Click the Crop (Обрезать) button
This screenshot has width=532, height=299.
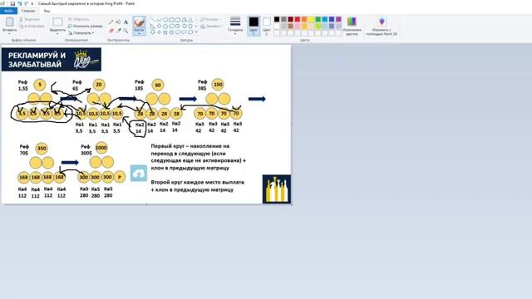pos(79,19)
